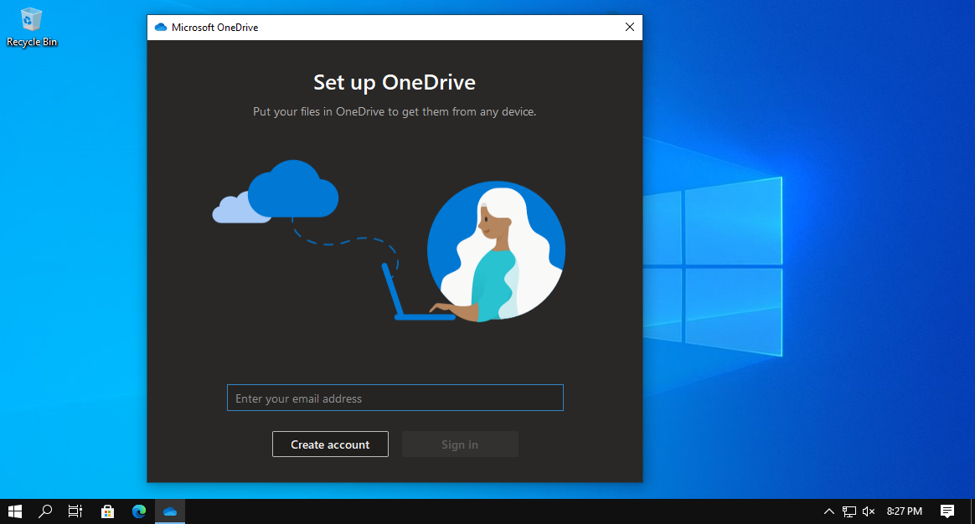Open the 8:27 PM clock flyout
The width and height of the screenshot is (975, 524).
coord(904,511)
